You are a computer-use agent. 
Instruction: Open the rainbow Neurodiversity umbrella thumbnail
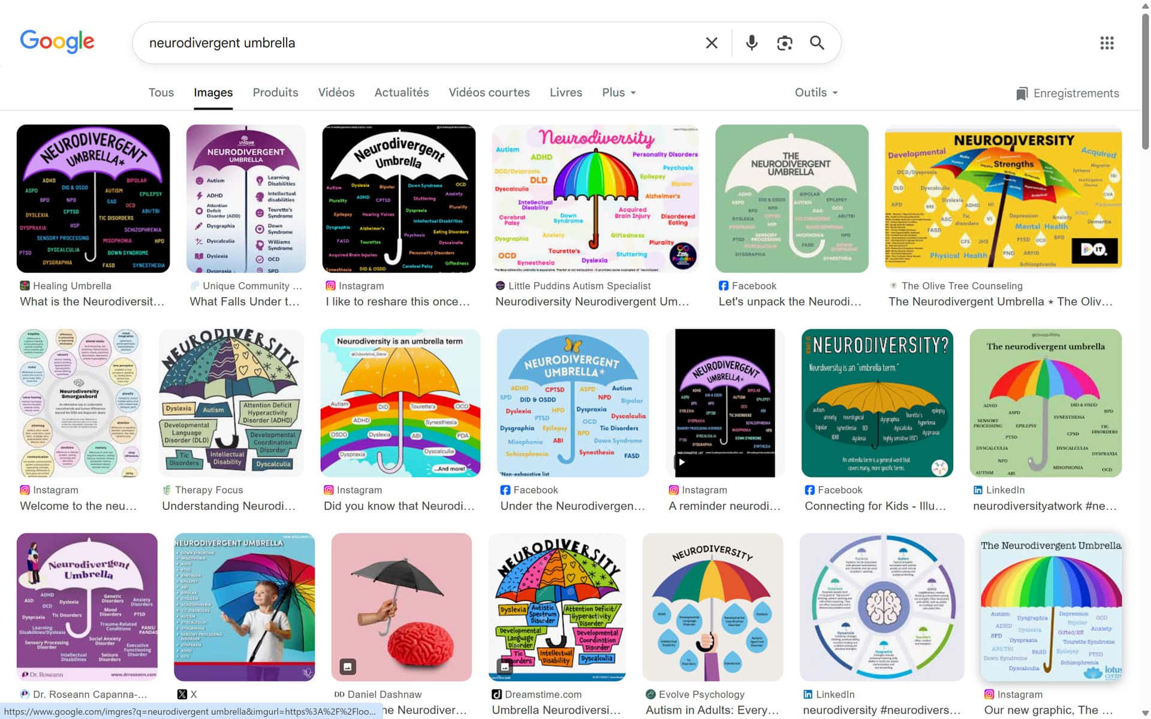(x=595, y=198)
